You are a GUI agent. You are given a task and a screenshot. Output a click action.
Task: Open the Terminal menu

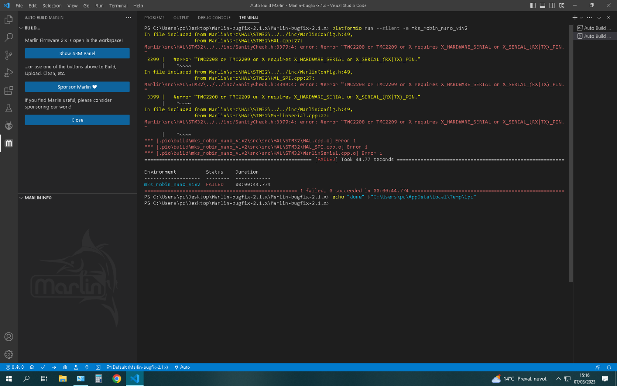pos(118,6)
